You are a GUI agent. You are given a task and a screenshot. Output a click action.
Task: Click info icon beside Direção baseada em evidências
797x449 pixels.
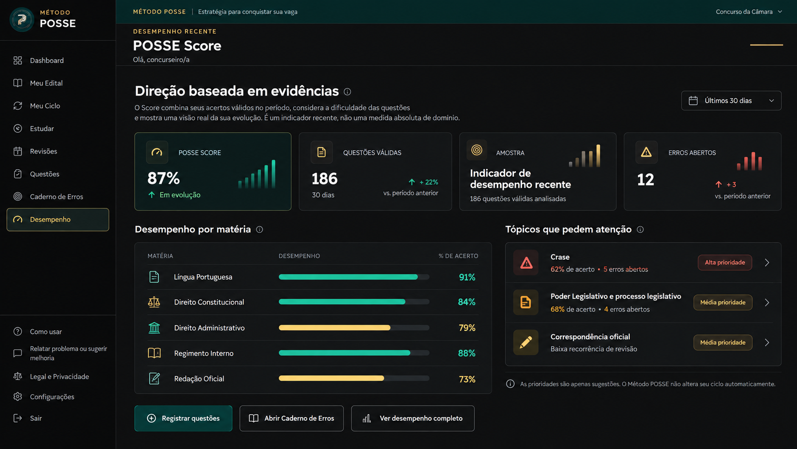tap(347, 92)
